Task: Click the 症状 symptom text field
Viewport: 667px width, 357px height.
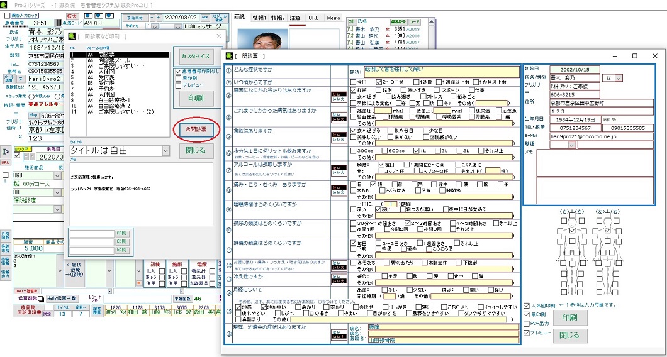Action: click(441, 72)
